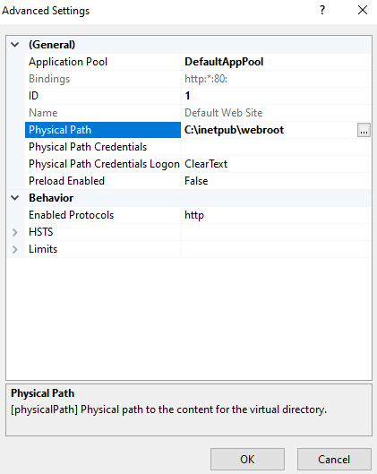The width and height of the screenshot is (377, 474).
Task: Select the Application Pool property row
Action: (198, 62)
